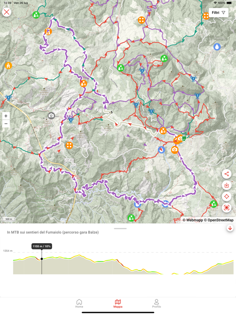The image size is (236, 315).
Task: Tap the bottom panel drag handle
Action: tap(120, 228)
